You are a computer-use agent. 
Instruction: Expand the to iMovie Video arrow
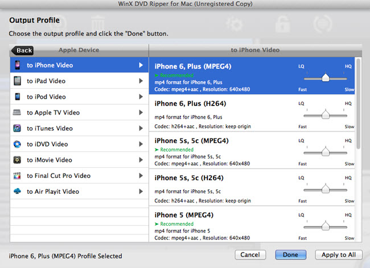coord(141,160)
